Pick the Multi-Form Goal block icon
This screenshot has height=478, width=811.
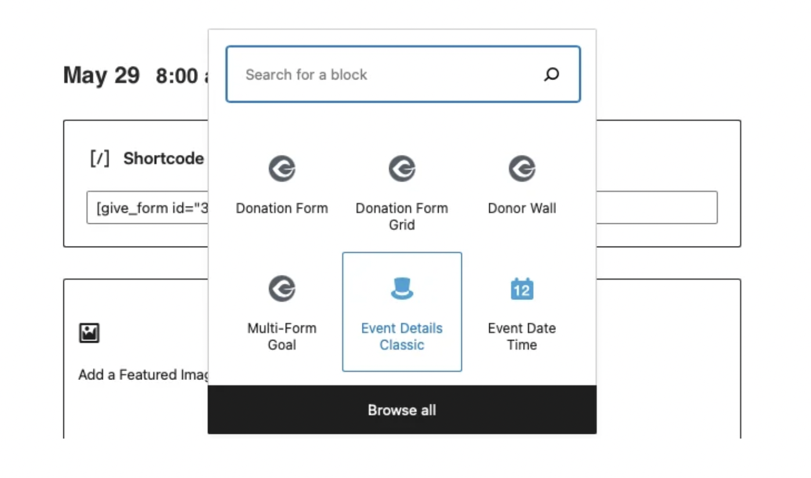coord(282,289)
